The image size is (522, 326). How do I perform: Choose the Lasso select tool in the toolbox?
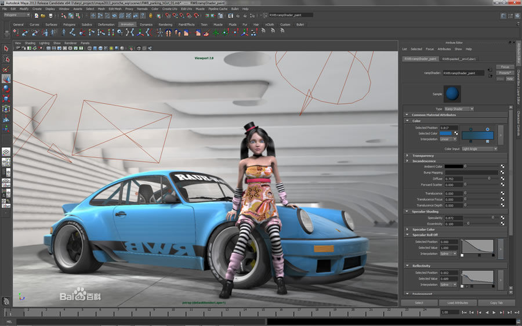tap(6, 59)
